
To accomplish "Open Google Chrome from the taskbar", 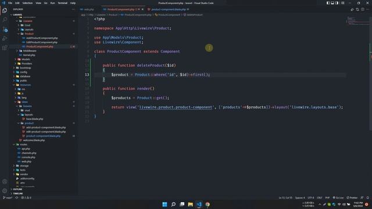I will tap(208, 204).
